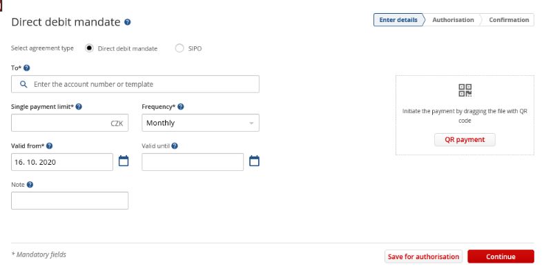The height and width of the screenshot is (273, 544).
Task: Expand the Frequency dropdown showing Monthly
Action: click(x=200, y=123)
